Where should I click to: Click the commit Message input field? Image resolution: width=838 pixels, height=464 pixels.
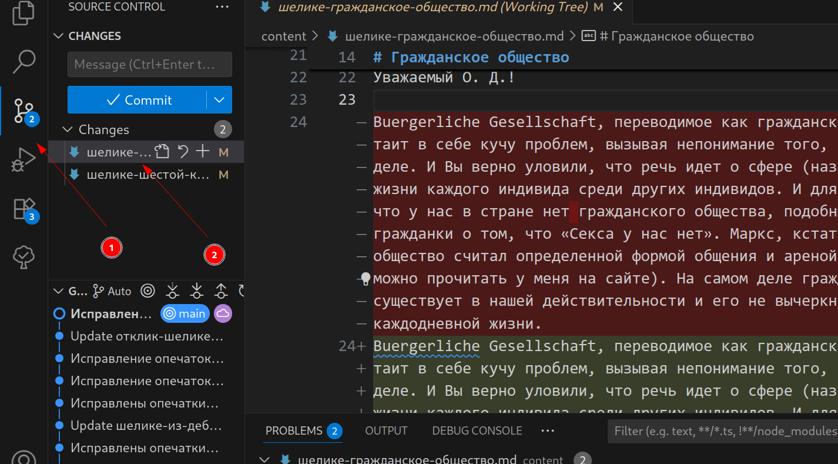coord(149,65)
